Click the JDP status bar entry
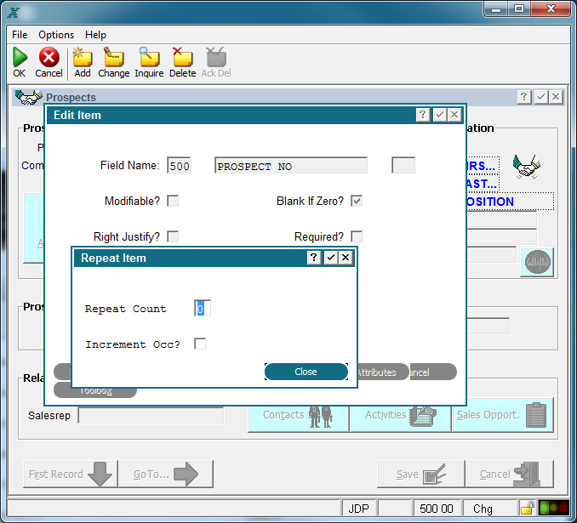The width and height of the screenshot is (577, 523). pyautogui.click(x=358, y=509)
